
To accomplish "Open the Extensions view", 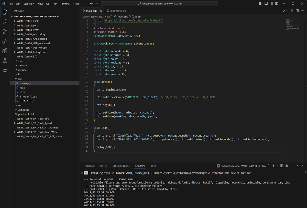I will point(5,51).
